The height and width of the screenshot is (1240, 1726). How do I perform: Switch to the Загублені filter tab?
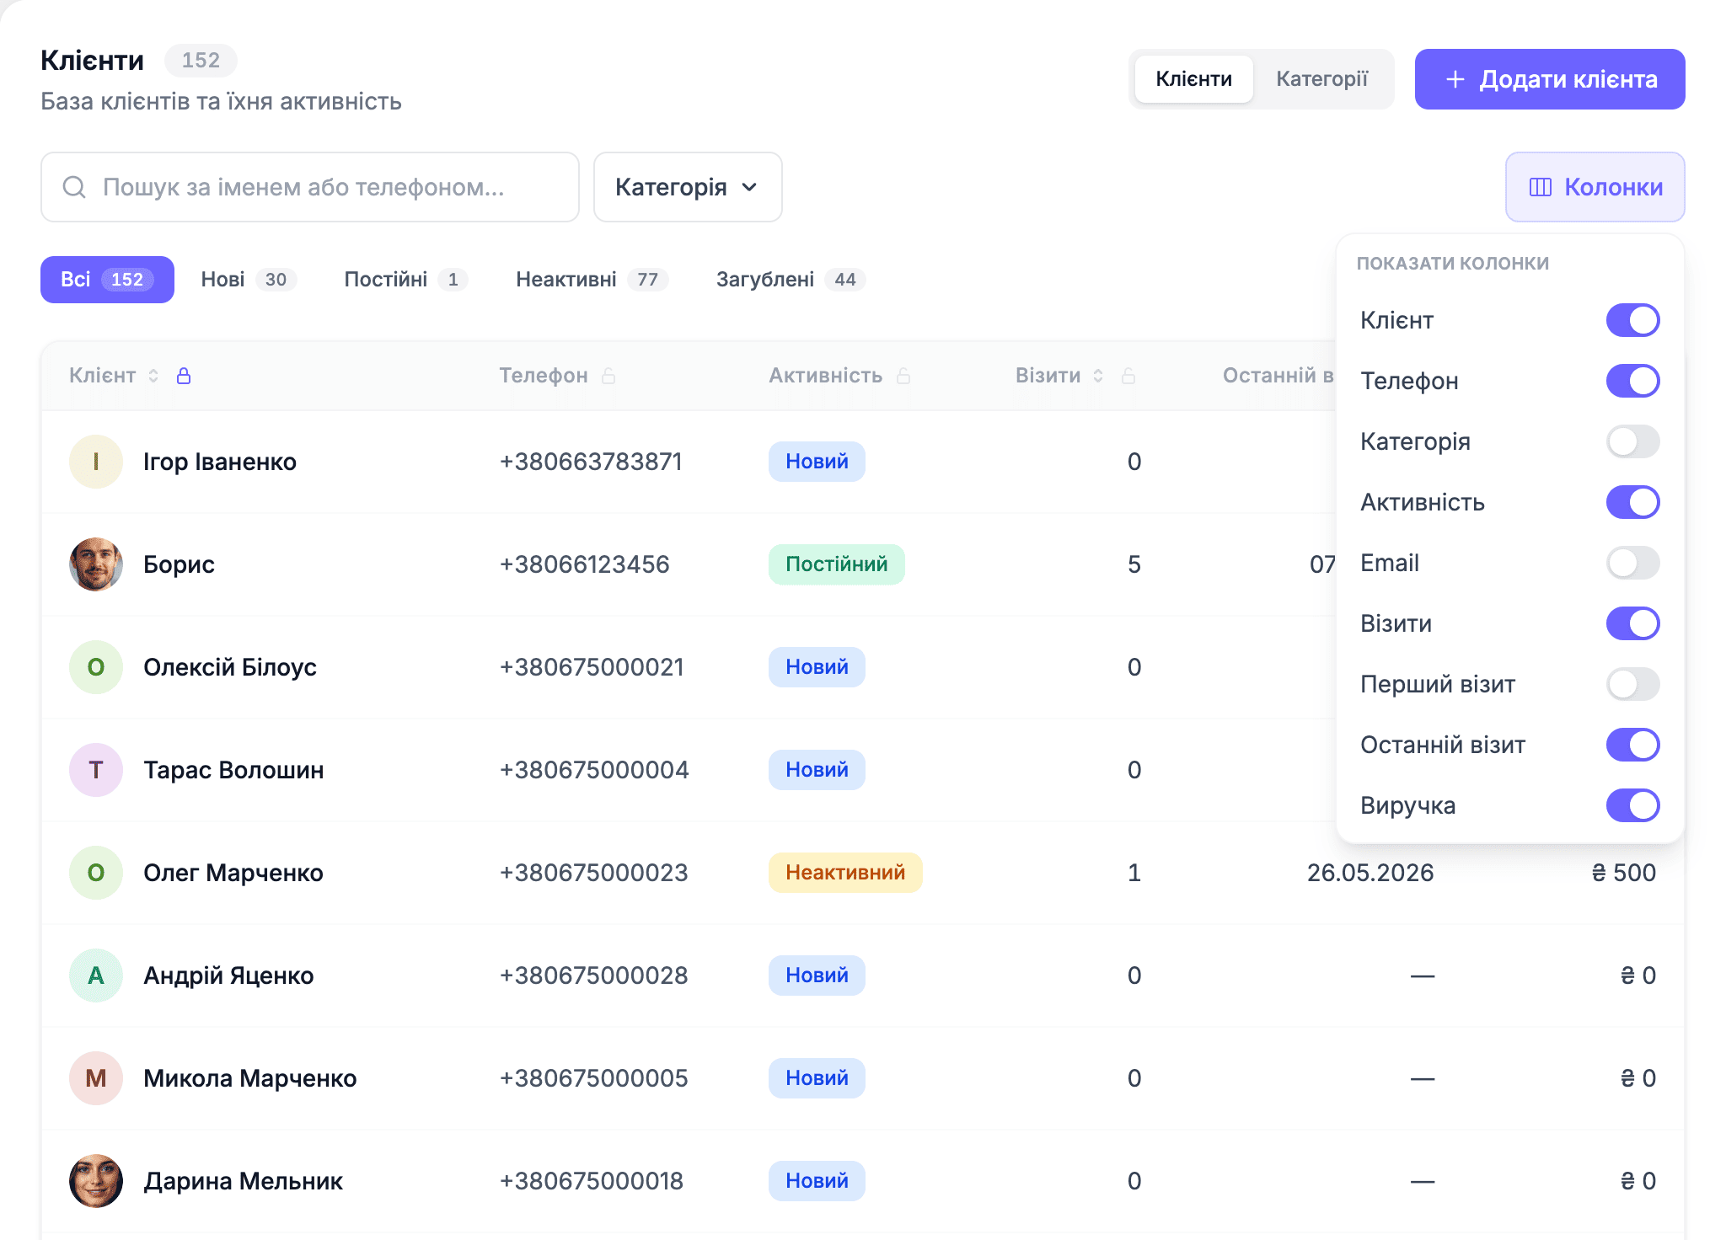coord(791,280)
